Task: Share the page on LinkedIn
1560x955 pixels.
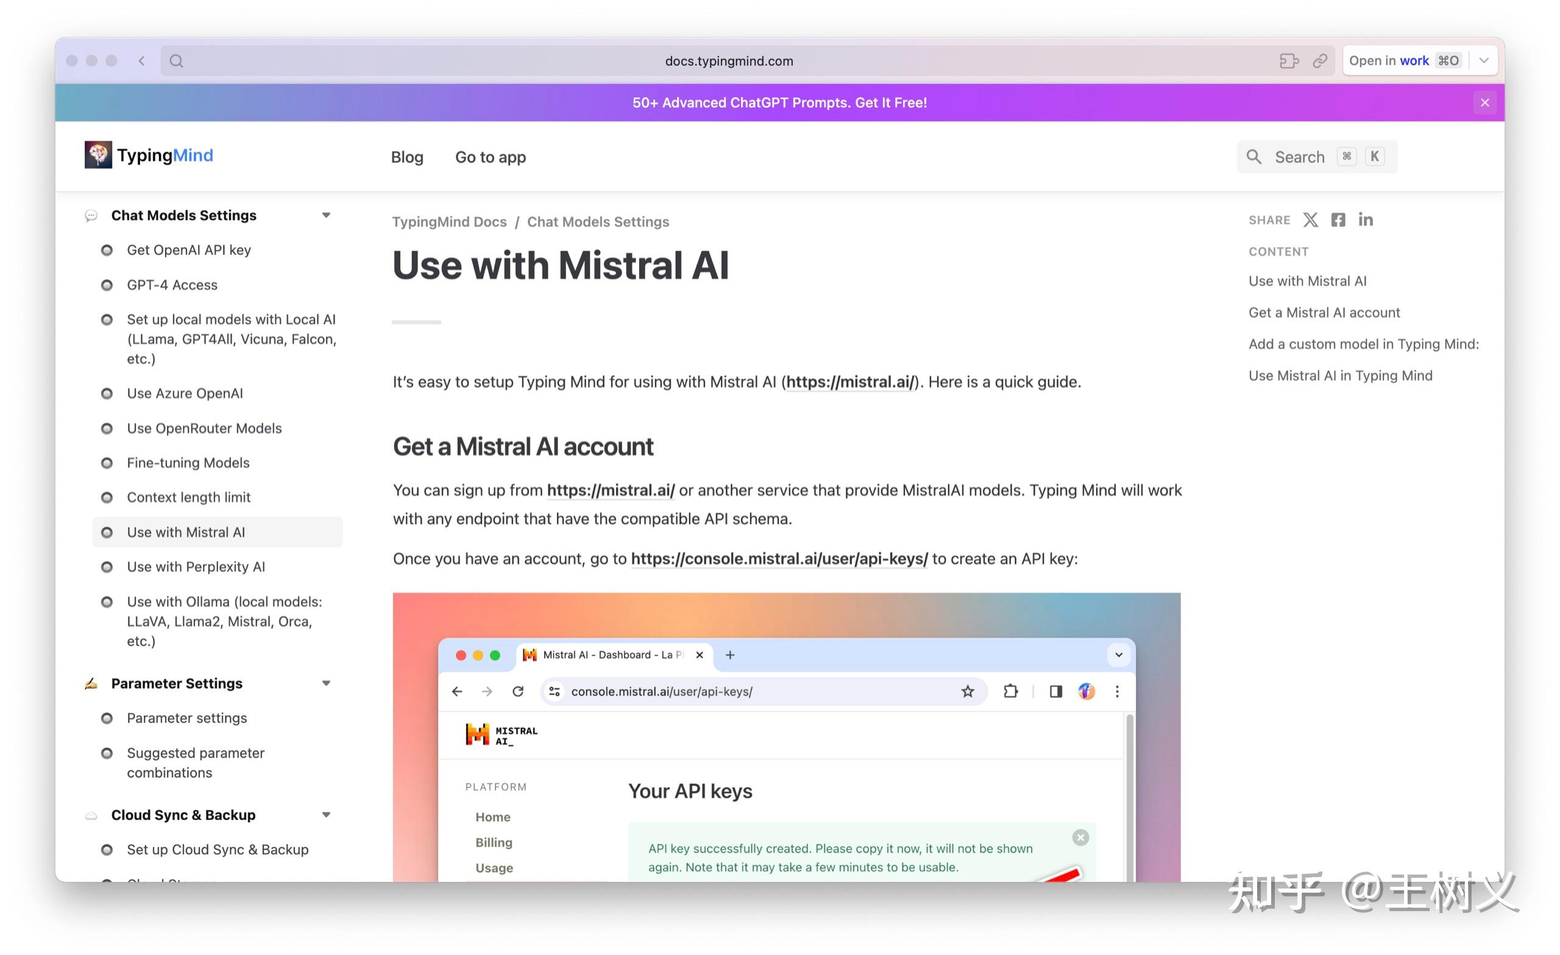Action: pos(1366,220)
